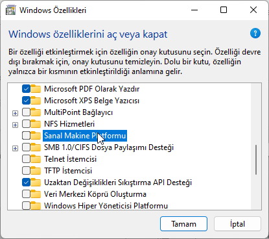269x239 pixels.
Task: Enable NFS Hizmetleri checkbox
Action: coord(26,124)
